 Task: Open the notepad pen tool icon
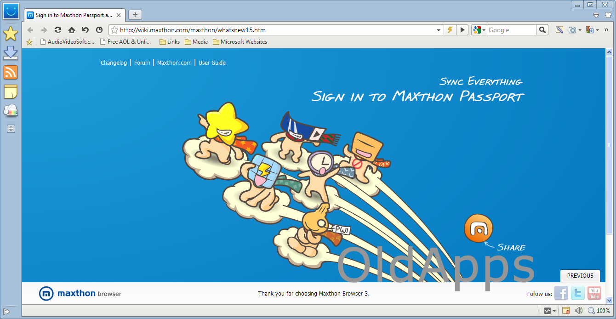559,30
